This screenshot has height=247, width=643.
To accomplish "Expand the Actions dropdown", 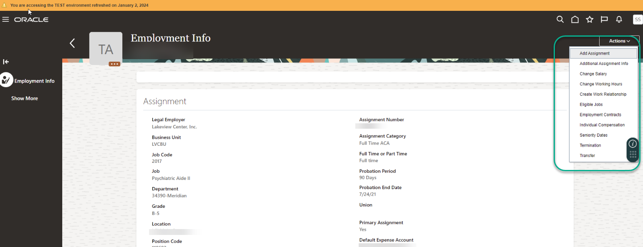I will (619, 41).
